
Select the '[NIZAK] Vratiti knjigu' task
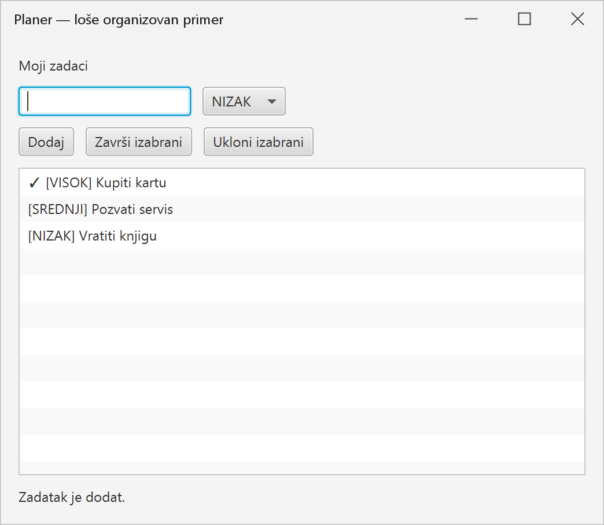tap(302, 235)
